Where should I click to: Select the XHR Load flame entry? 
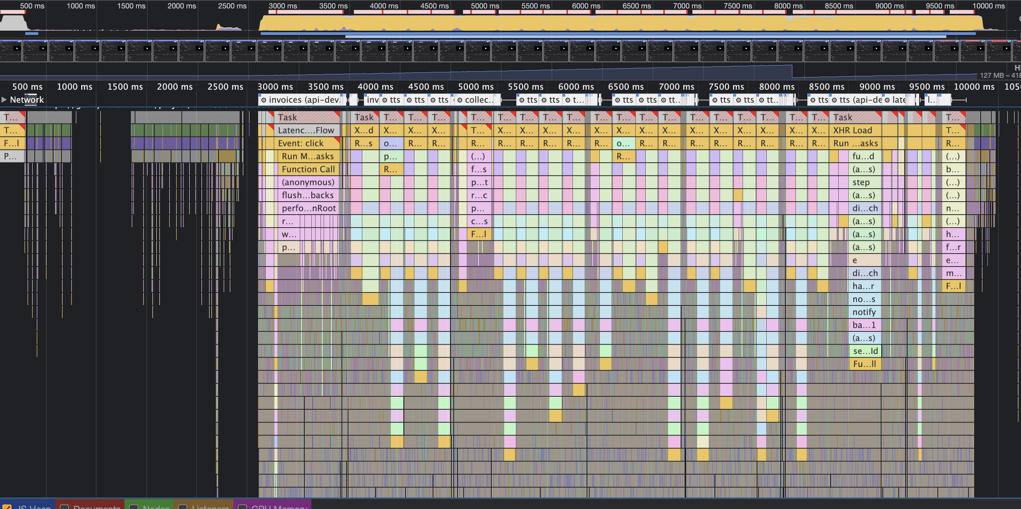852,131
